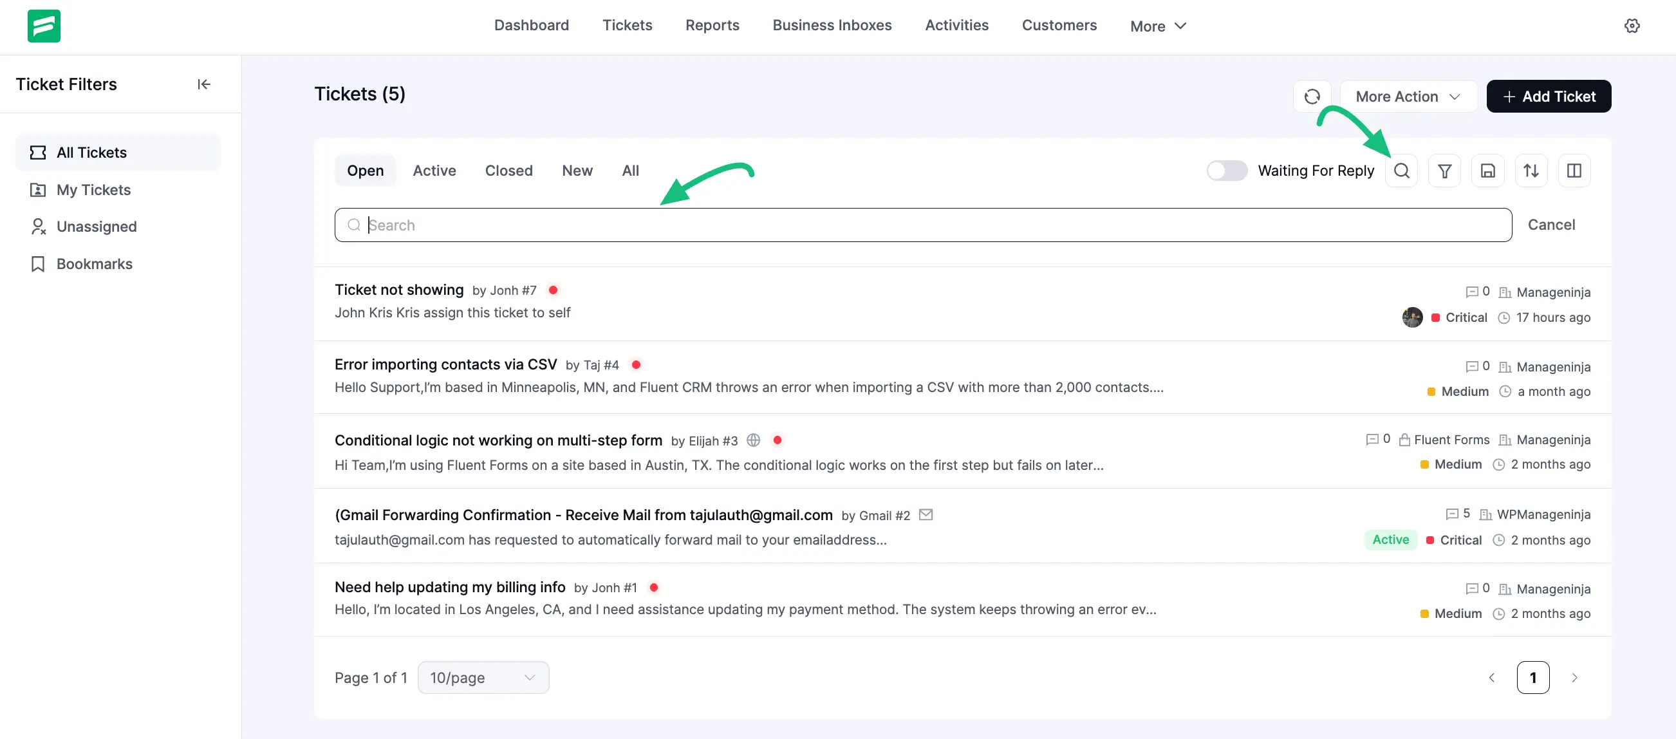This screenshot has height=739, width=1676.
Task: Focus the ticket Search field
Action: 922,225
